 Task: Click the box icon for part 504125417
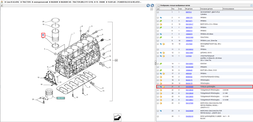[x=161, y=24]
